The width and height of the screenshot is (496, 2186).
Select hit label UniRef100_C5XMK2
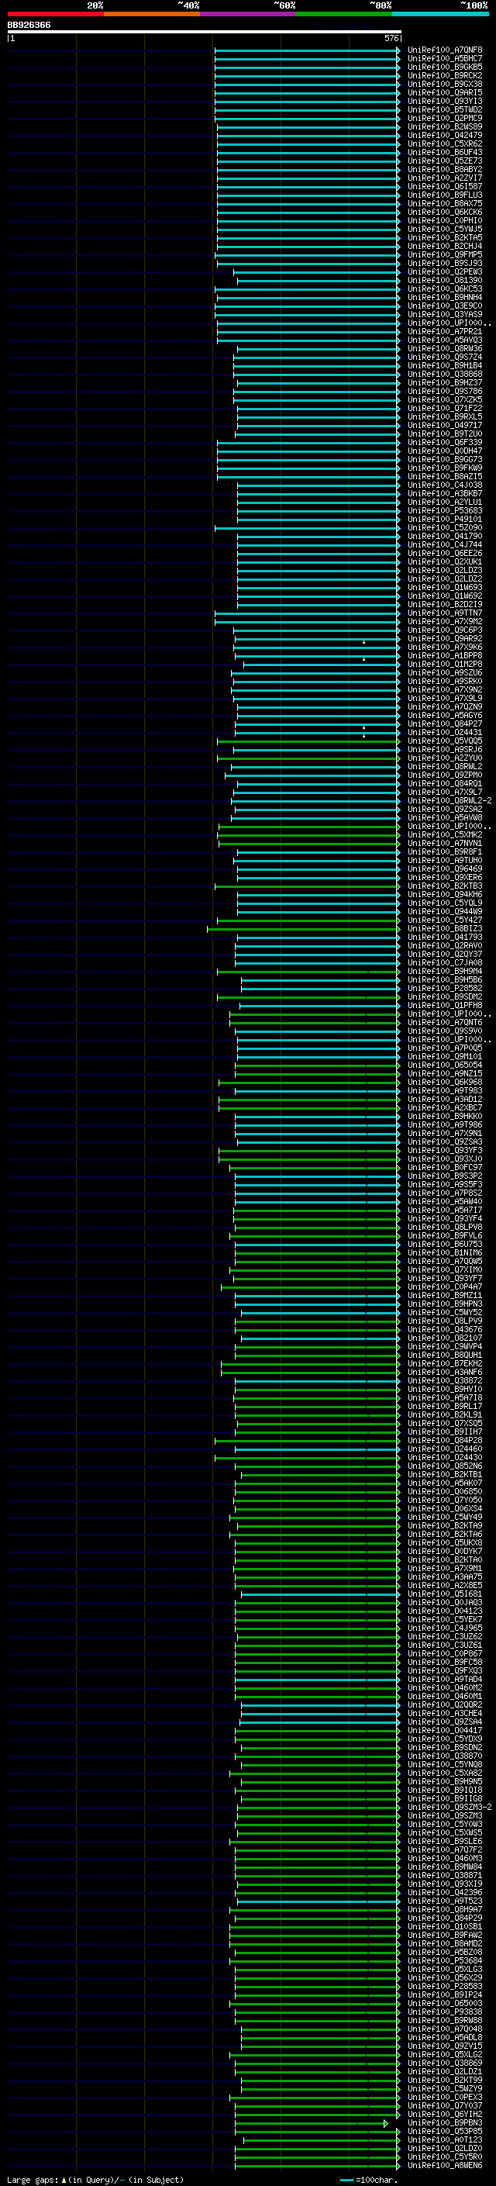point(444,834)
